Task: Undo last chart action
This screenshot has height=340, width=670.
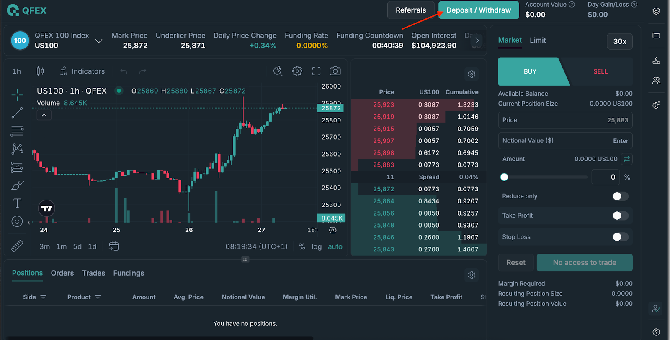Action: pyautogui.click(x=124, y=71)
